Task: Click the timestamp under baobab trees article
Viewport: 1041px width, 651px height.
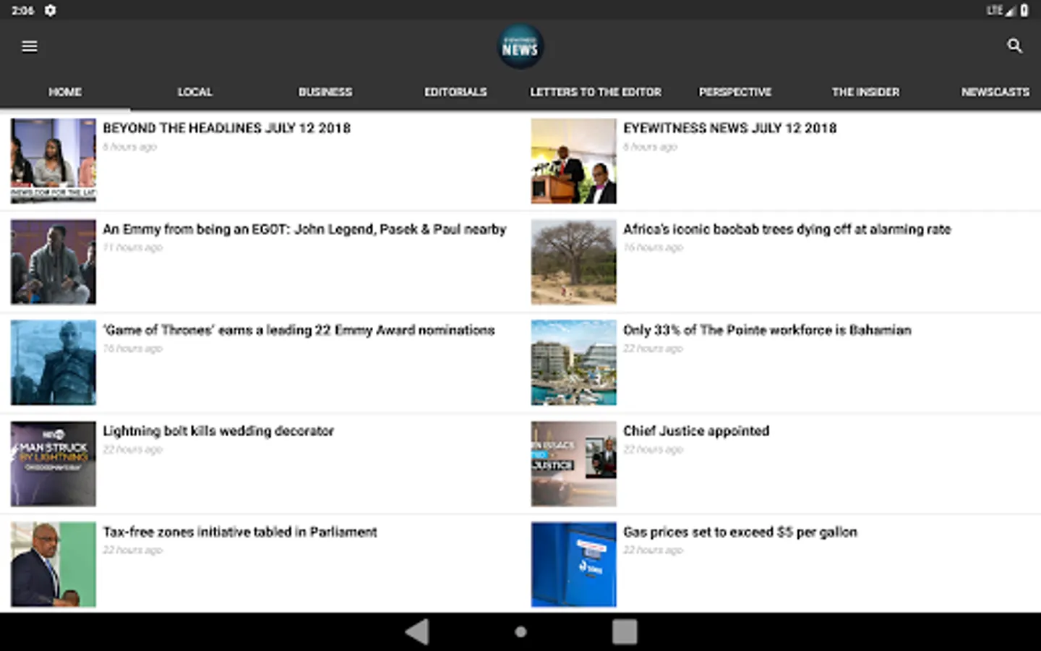Action: click(x=653, y=247)
